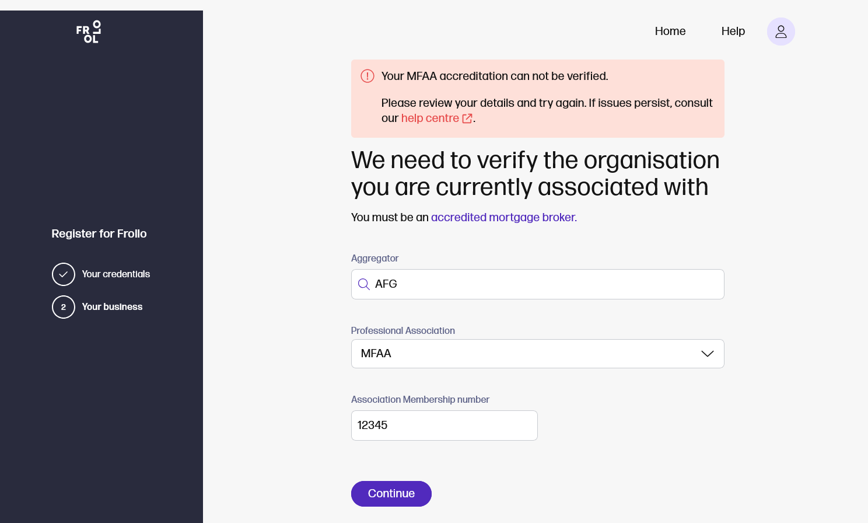Click the Register for Frollo heading
Screen dimensions: 868x523
[x=99, y=233]
